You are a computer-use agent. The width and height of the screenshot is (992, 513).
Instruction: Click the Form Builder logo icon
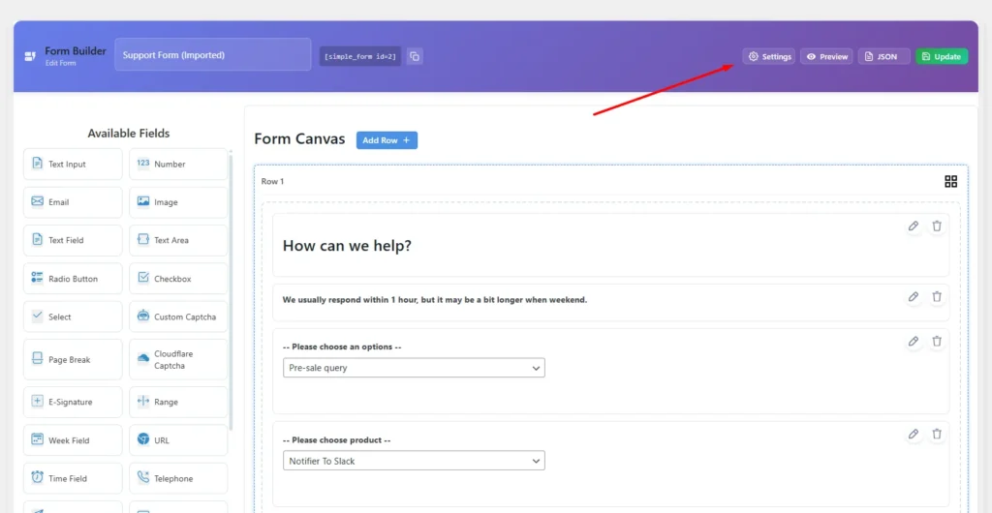point(30,56)
